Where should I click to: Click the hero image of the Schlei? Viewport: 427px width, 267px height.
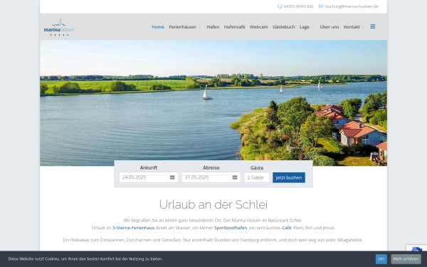pos(213,103)
